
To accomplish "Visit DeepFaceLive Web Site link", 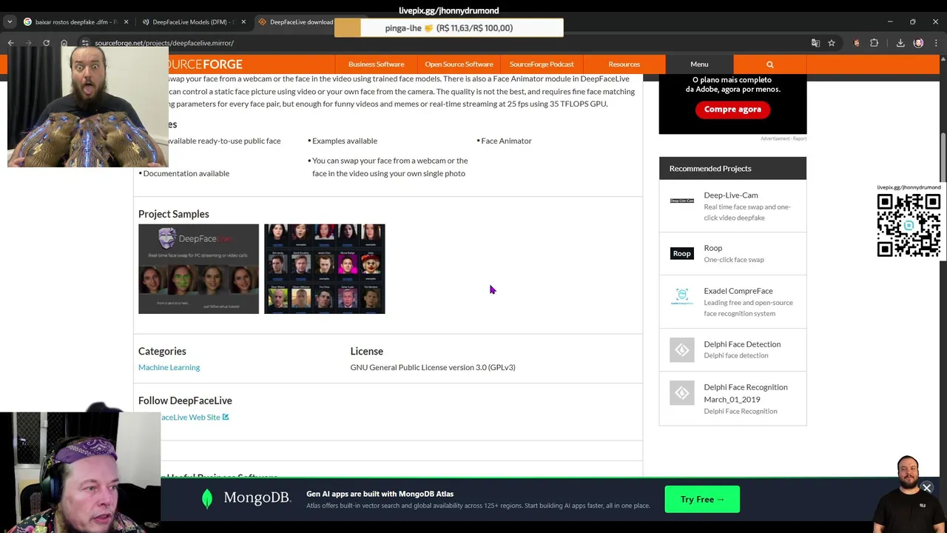I will (x=190, y=418).
